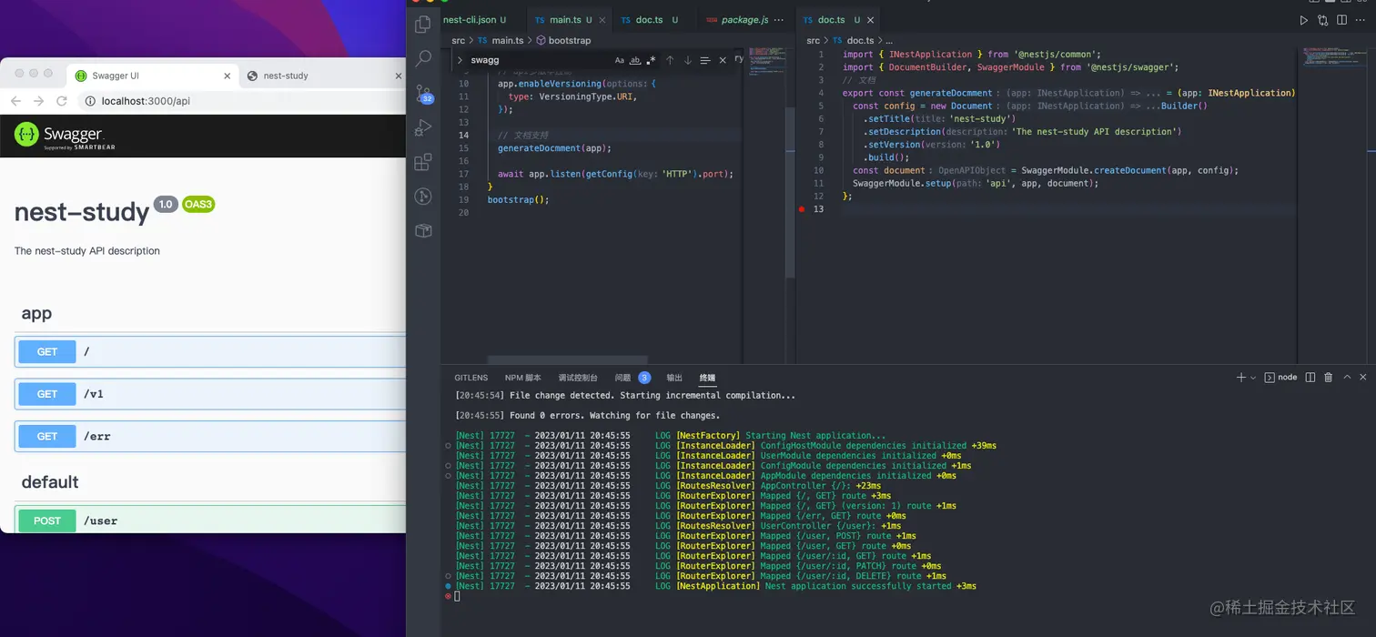1376x637 pixels.
Task: Split the terminal panel
Action: 1310,377
